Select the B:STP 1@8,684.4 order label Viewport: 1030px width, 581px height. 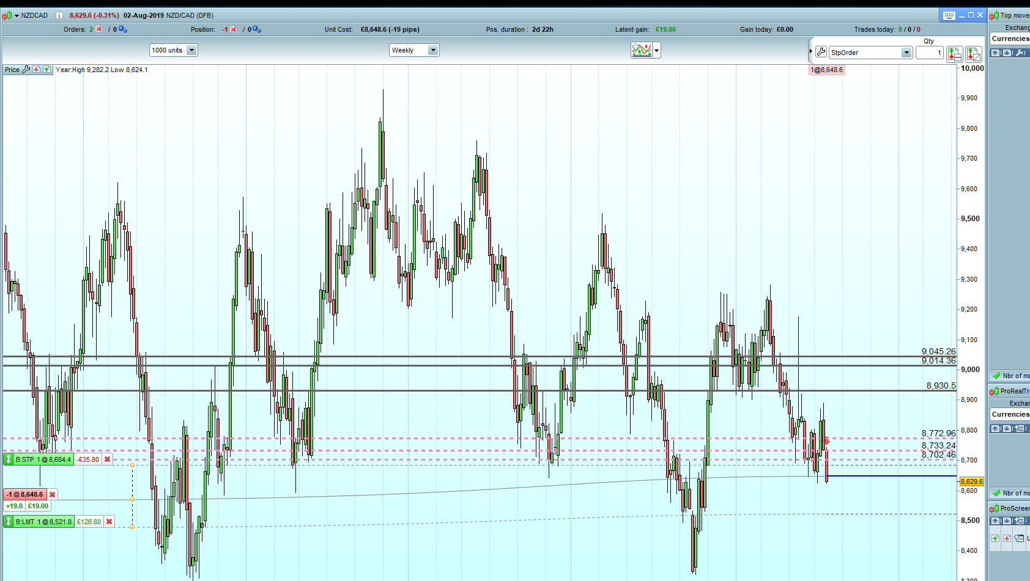point(43,459)
